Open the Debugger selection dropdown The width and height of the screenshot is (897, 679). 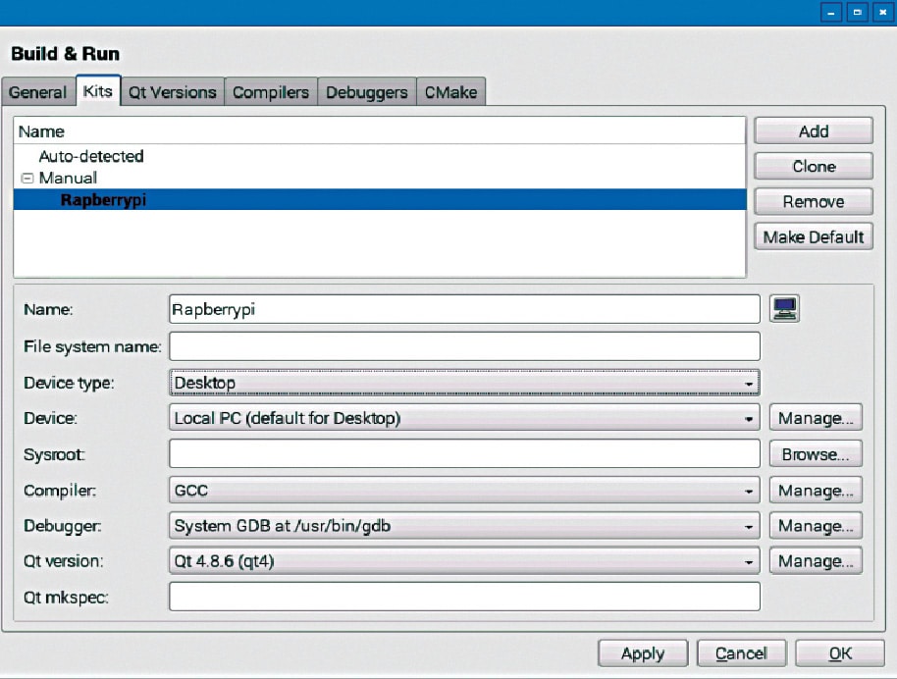[464, 526]
